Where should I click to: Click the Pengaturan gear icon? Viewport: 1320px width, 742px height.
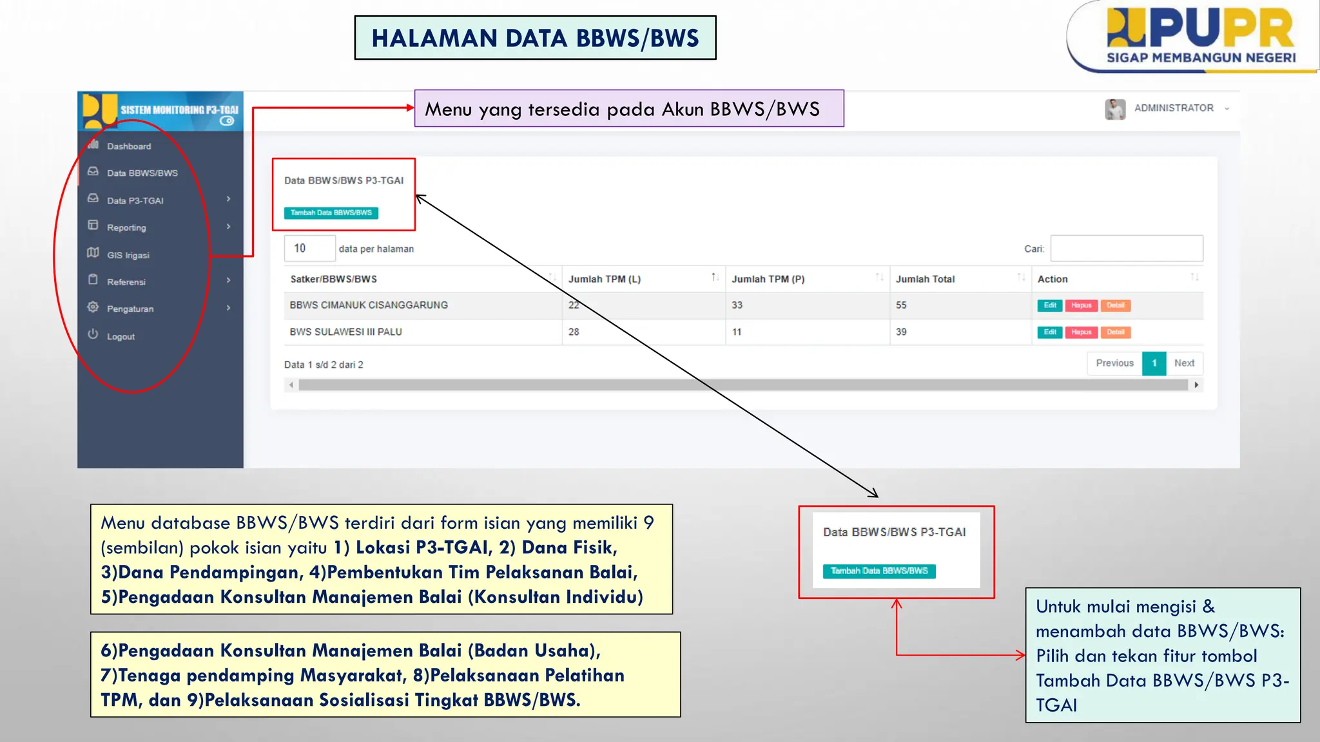pos(93,307)
